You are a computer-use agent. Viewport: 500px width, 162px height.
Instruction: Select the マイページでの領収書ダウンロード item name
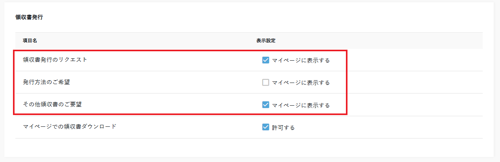70,127
